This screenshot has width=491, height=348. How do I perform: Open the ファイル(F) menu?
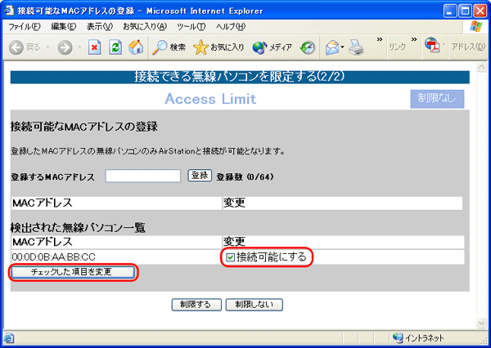point(24,27)
